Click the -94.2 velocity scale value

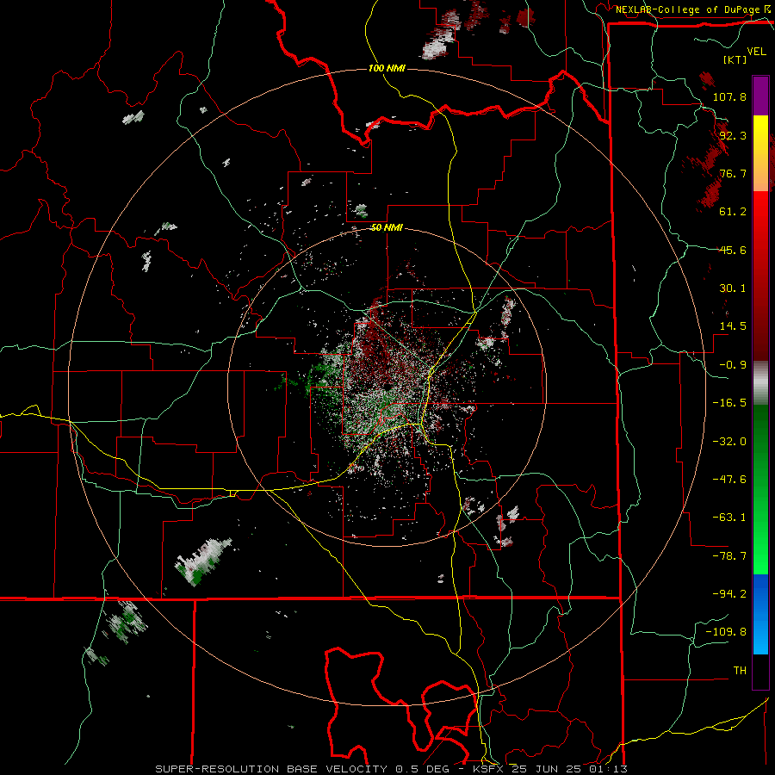(729, 594)
